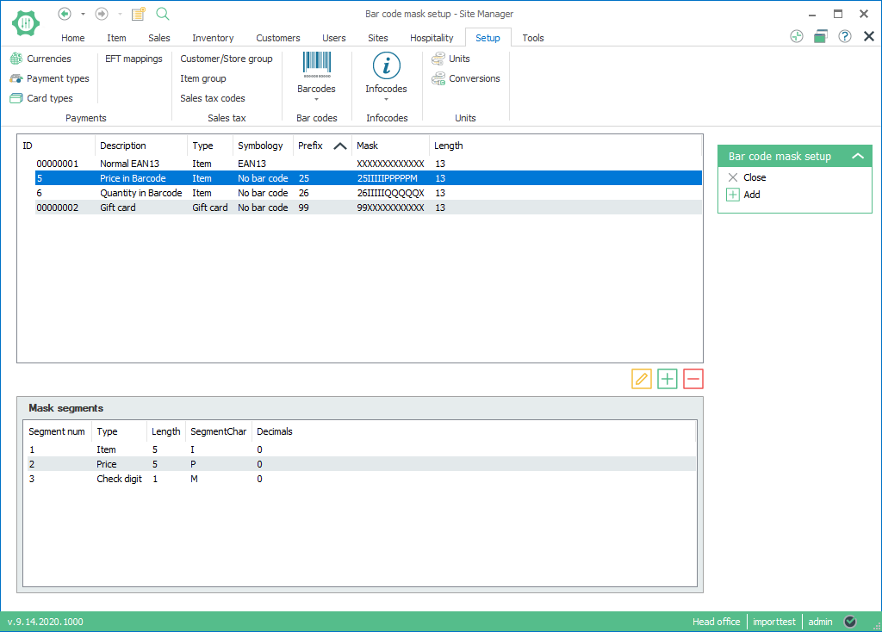The height and width of the screenshot is (632, 882).
Task: Click the yellow pencil edit icon
Action: pyautogui.click(x=641, y=379)
